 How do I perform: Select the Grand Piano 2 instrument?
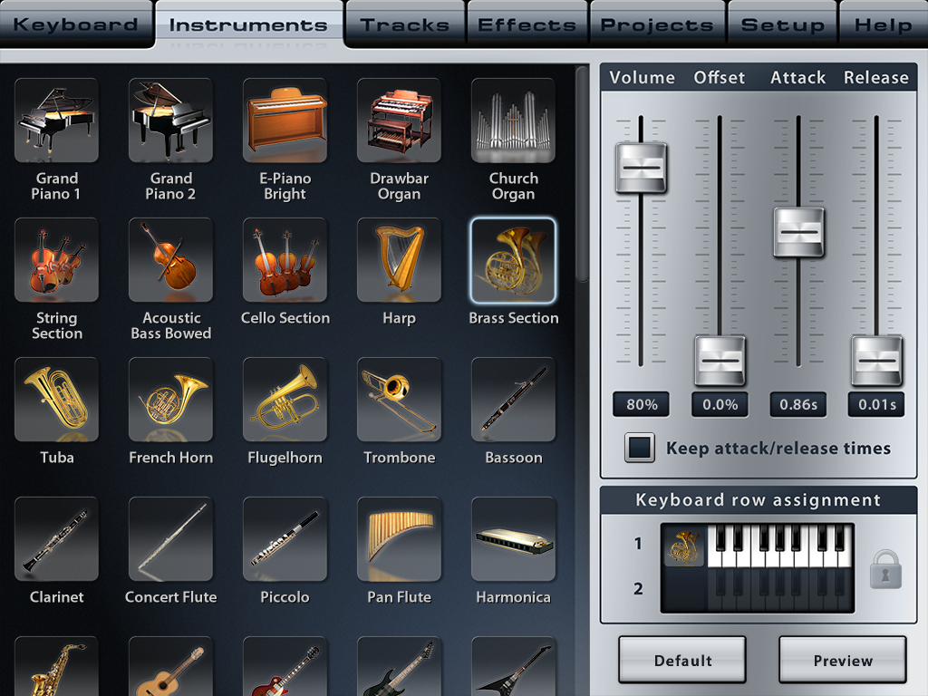click(x=170, y=121)
